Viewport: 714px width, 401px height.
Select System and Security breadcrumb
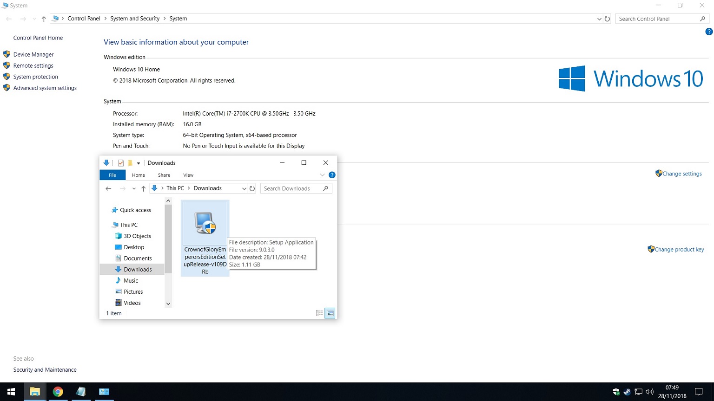135,19
